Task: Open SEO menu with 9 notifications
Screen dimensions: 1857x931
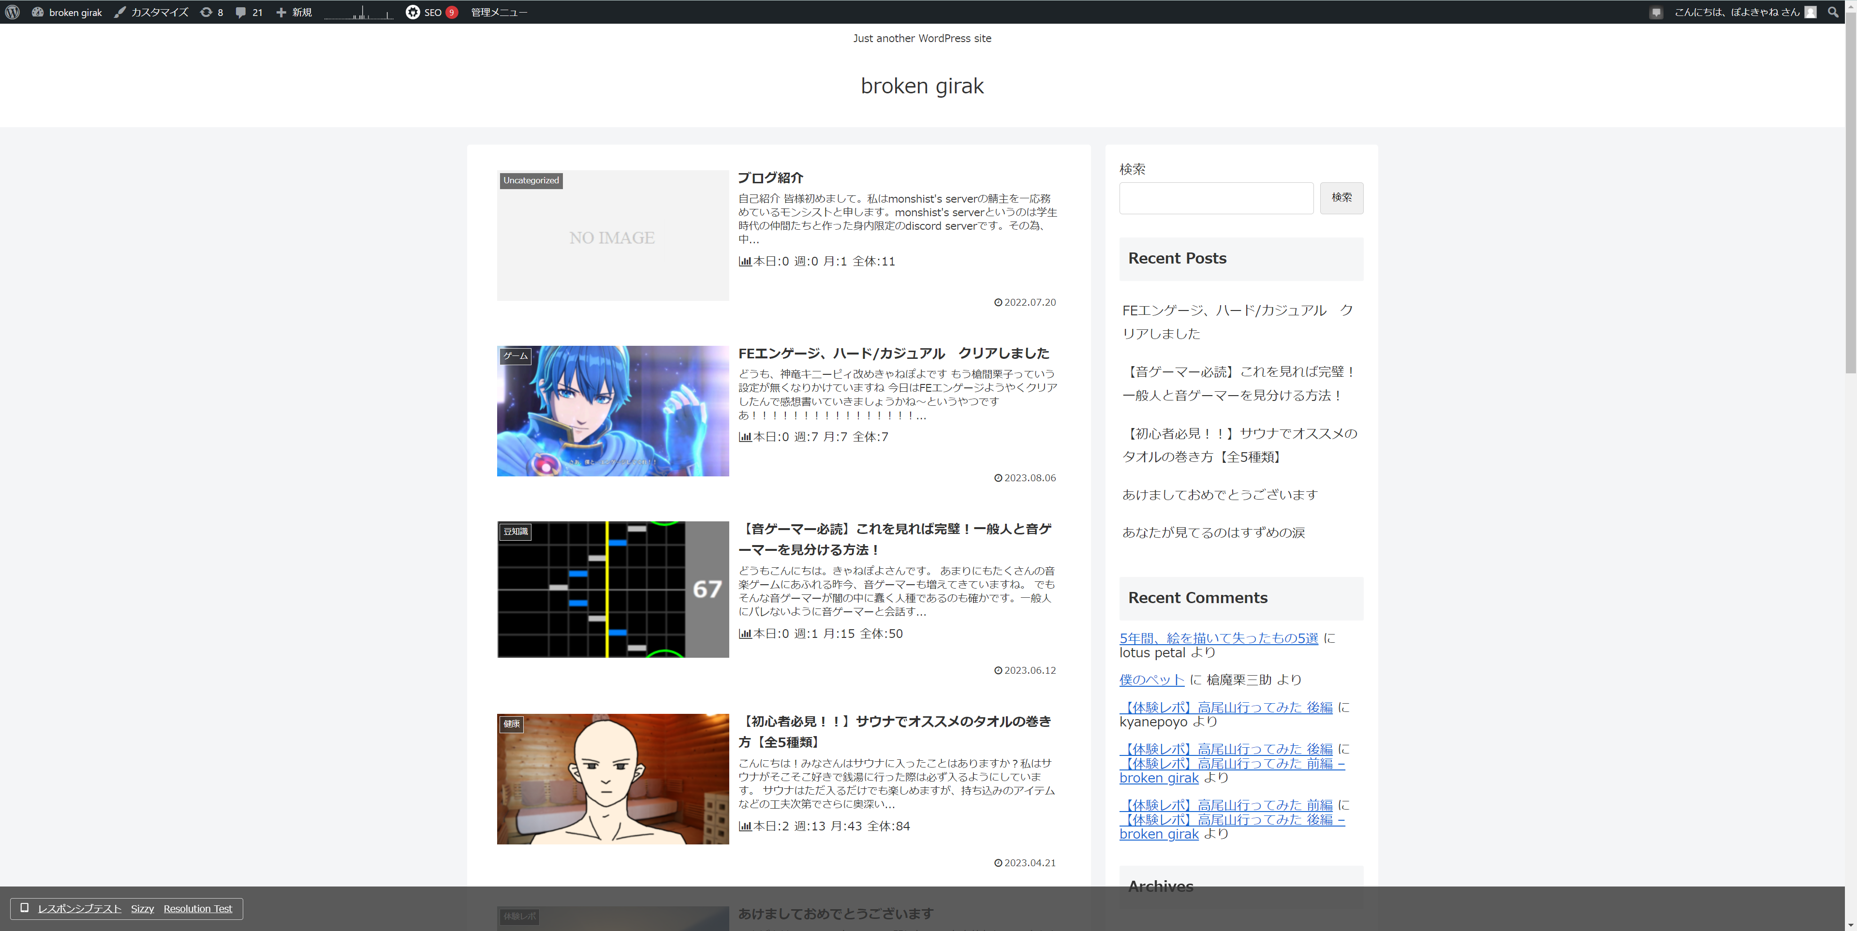Action: pos(431,12)
